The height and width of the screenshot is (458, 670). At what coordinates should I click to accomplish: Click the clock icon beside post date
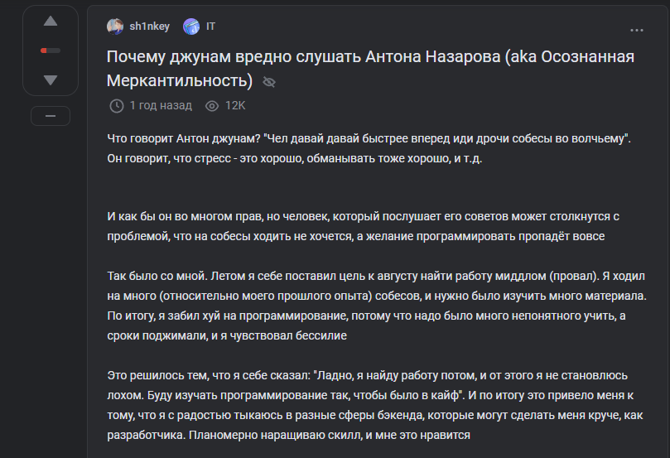point(116,106)
